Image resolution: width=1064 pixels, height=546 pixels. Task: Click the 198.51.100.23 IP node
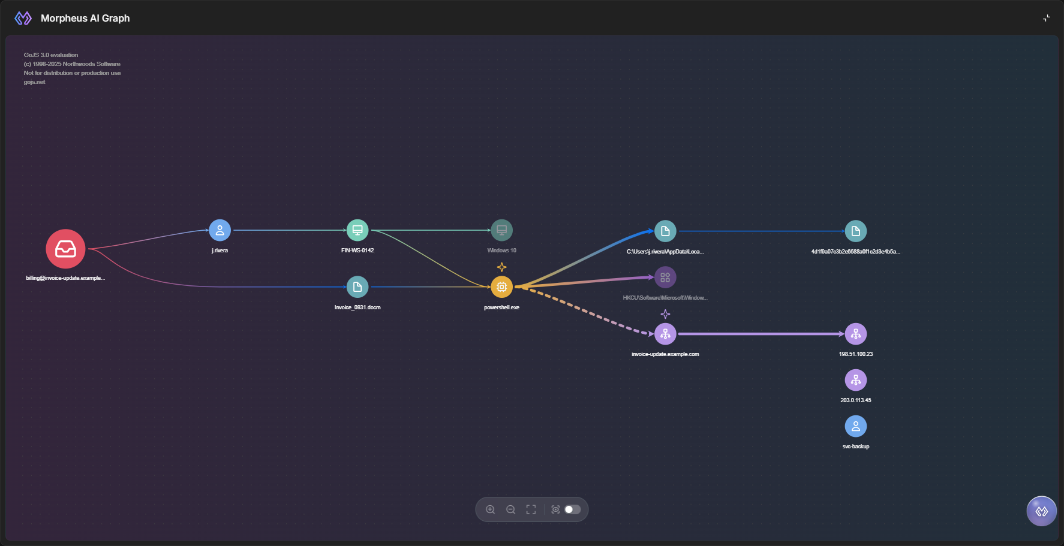point(856,334)
